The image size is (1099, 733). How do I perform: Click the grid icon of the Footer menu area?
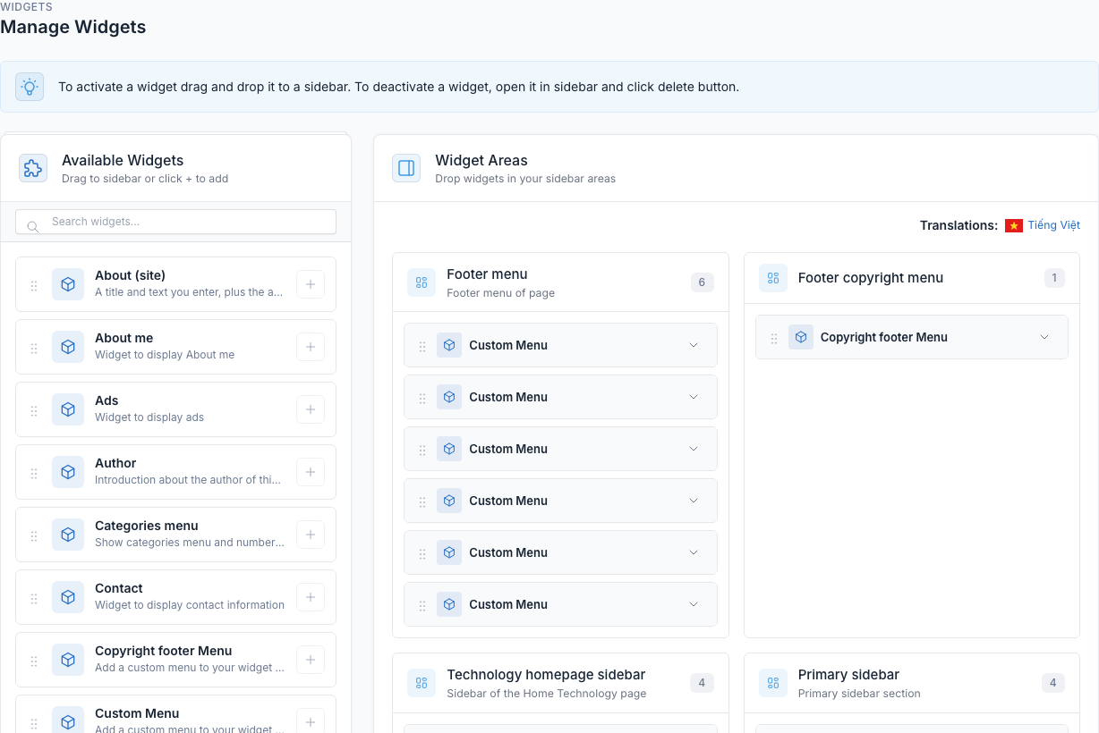tap(422, 282)
